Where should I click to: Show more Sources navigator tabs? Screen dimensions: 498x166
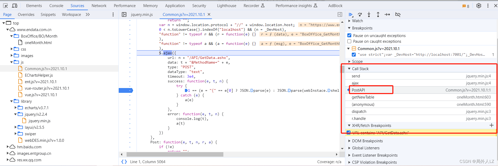[x=88, y=15]
